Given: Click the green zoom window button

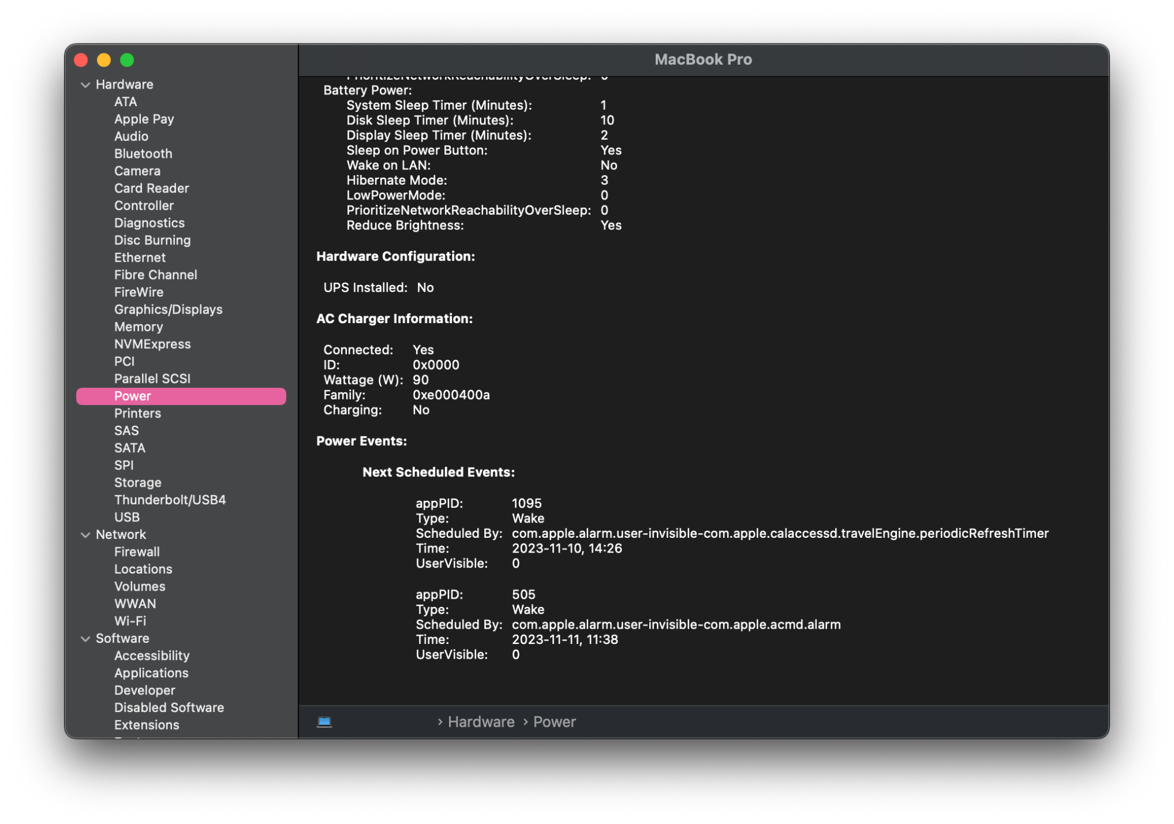Looking at the screenshot, I should pyautogui.click(x=127, y=60).
